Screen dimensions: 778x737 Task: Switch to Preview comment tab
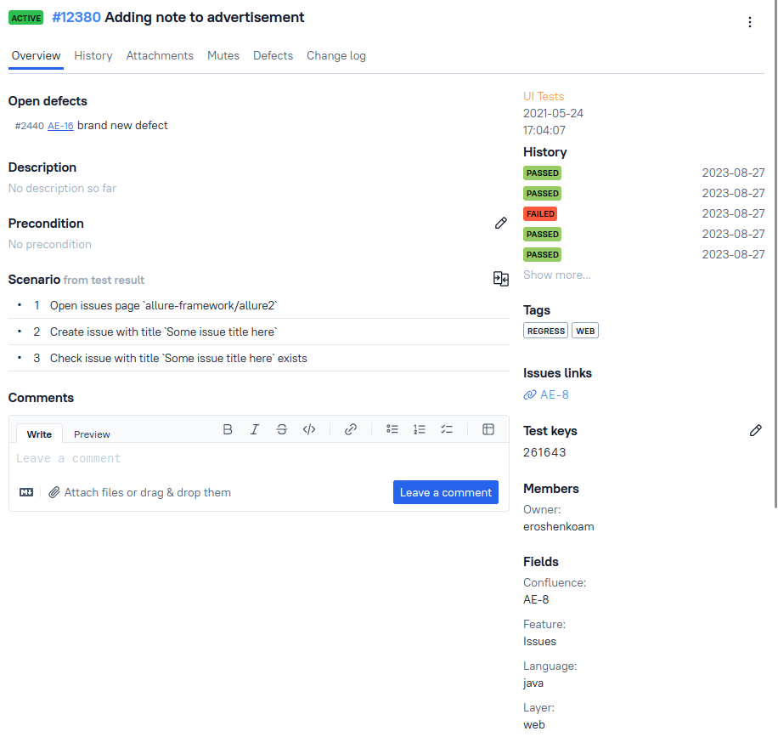pos(92,434)
